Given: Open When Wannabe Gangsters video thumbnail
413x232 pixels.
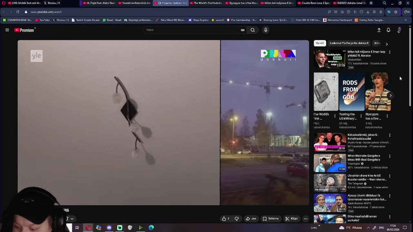Looking at the screenshot, I should point(330,163).
